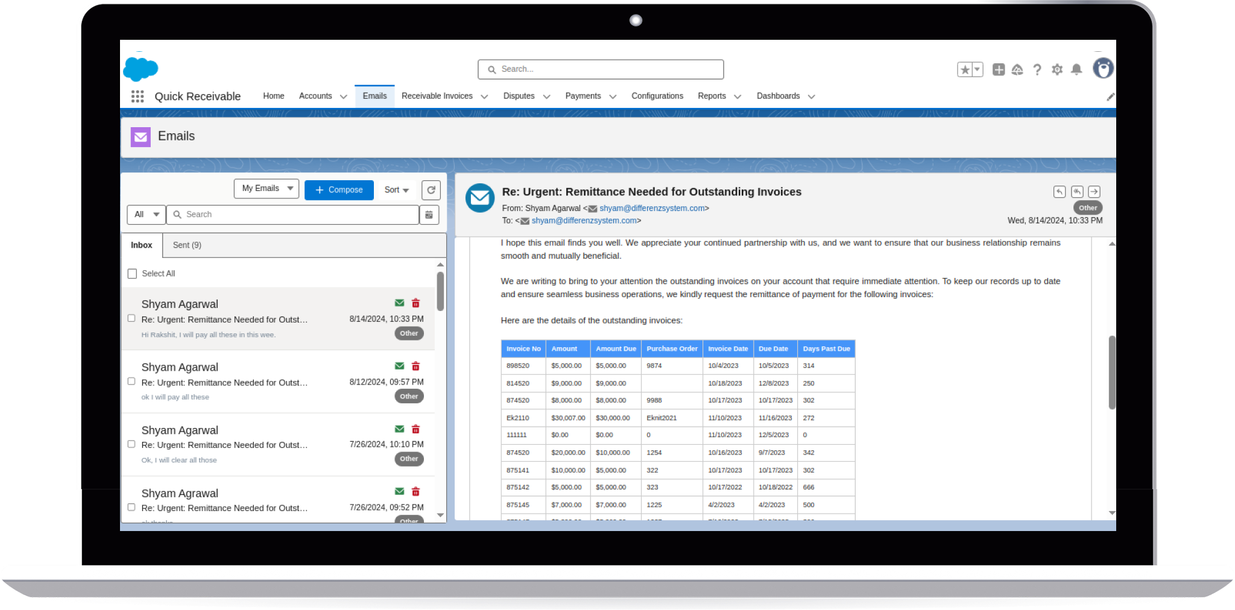The height and width of the screenshot is (610, 1235).
Task: Delete the 8/14/2024 email from Shyam Agarwal
Action: coord(415,303)
